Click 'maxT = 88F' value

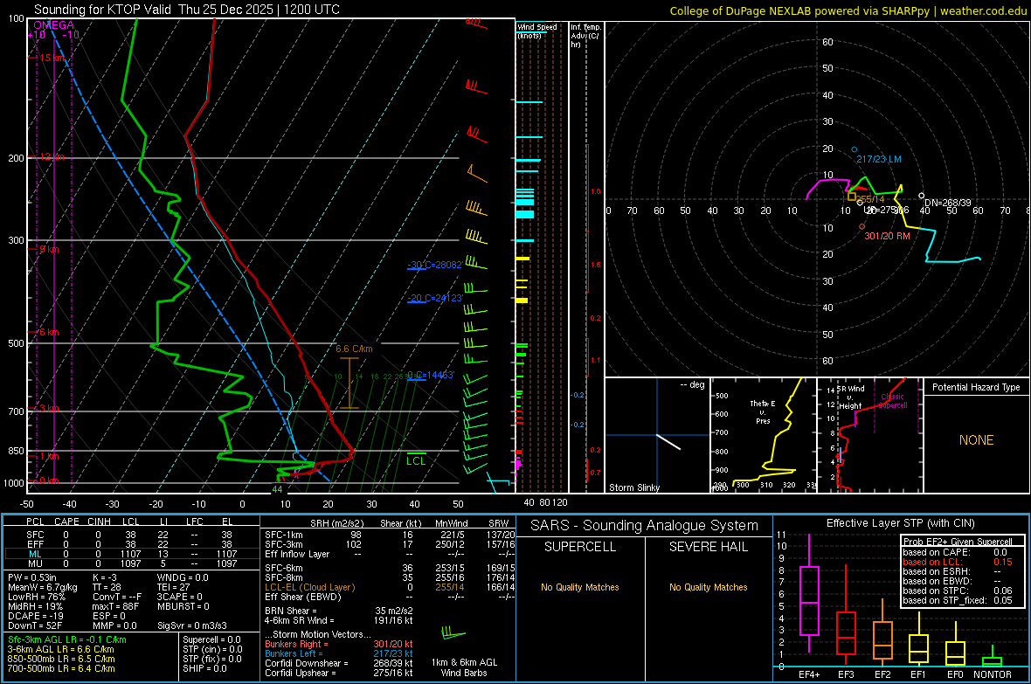pos(115,606)
